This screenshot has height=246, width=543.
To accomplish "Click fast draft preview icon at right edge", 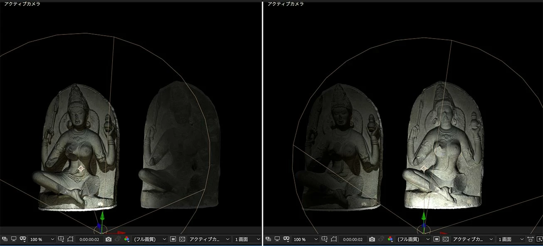I will (539, 239).
